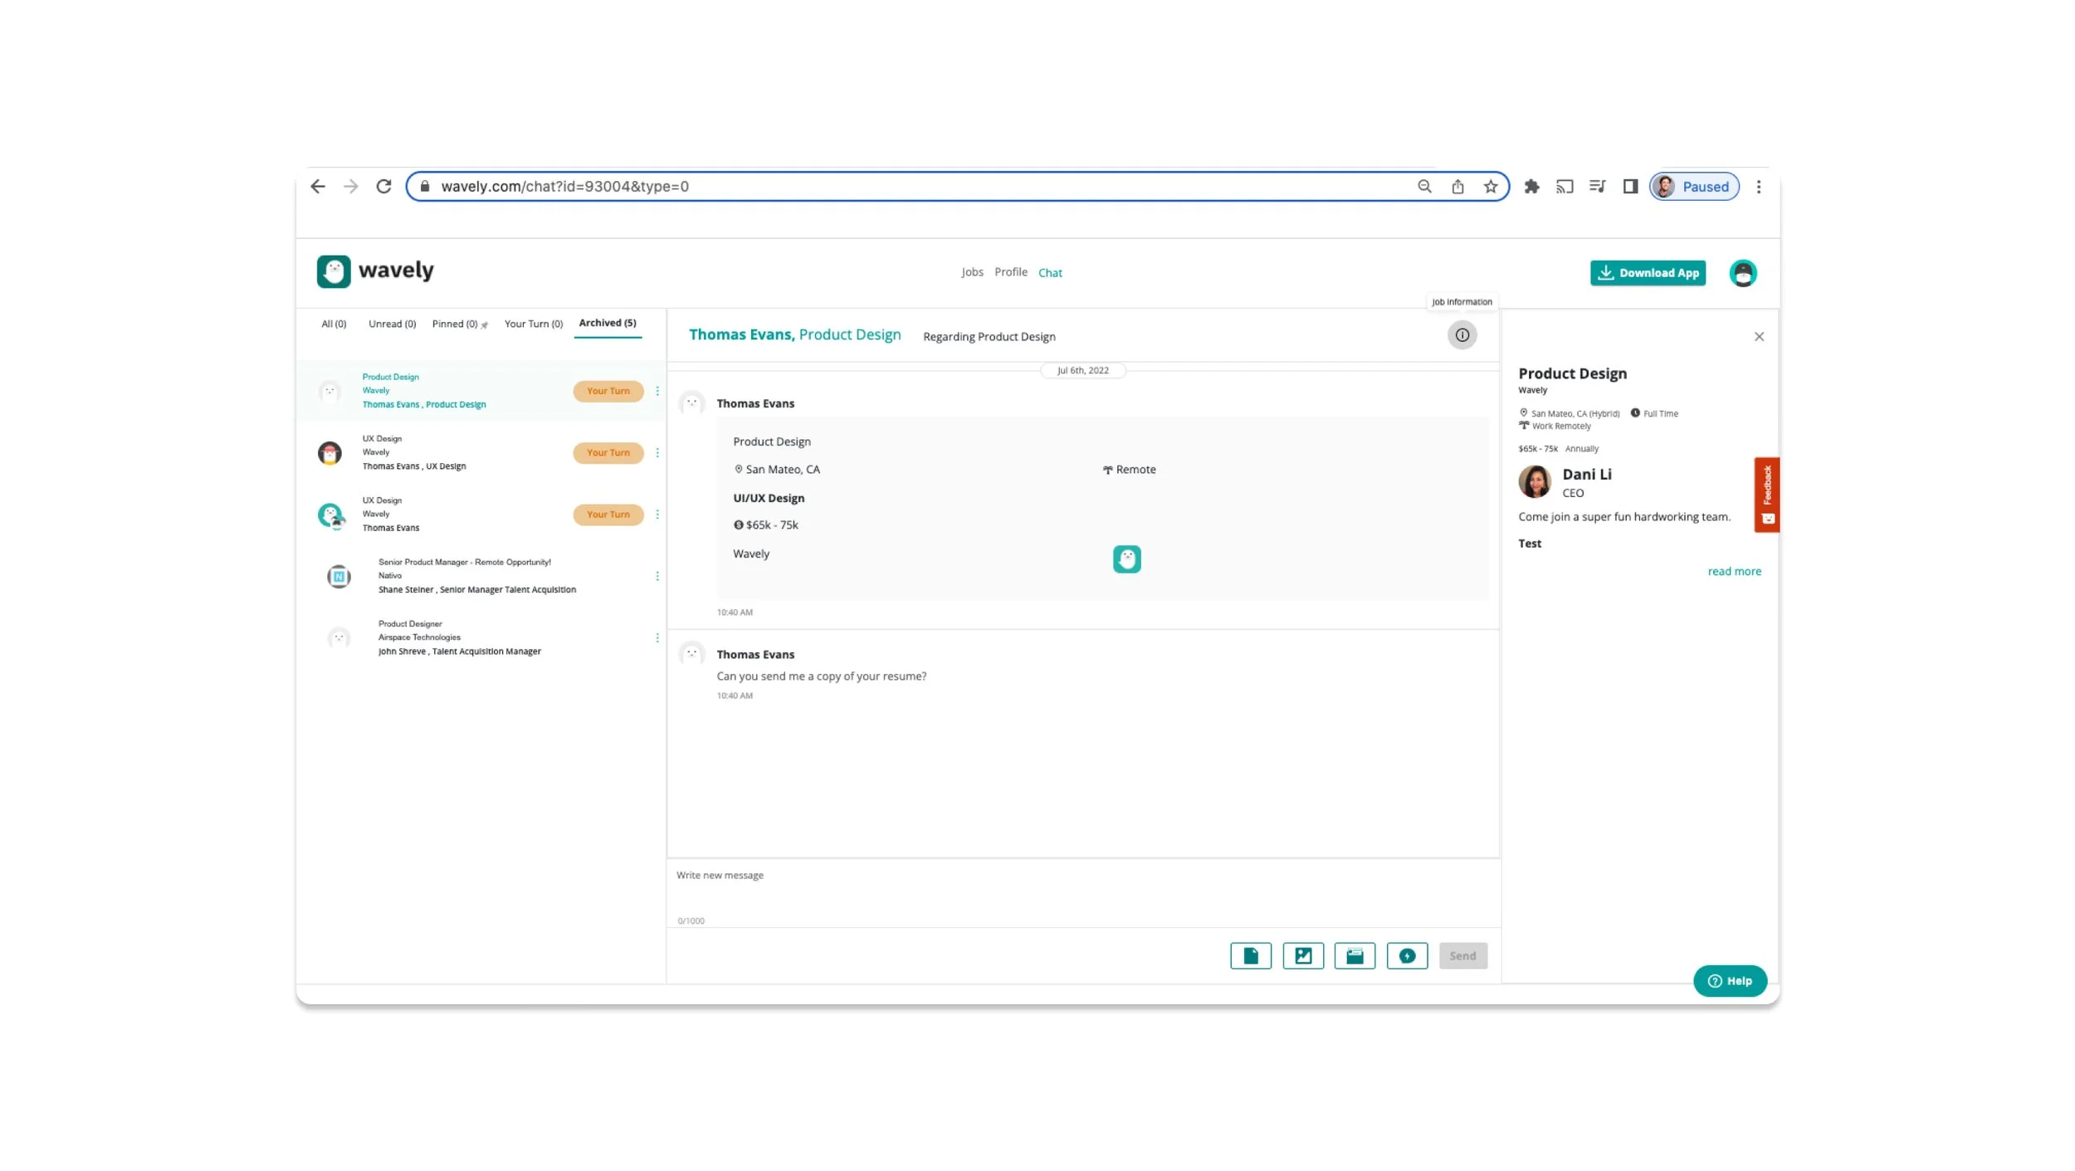Click the red Feedback side tab

(1766, 495)
